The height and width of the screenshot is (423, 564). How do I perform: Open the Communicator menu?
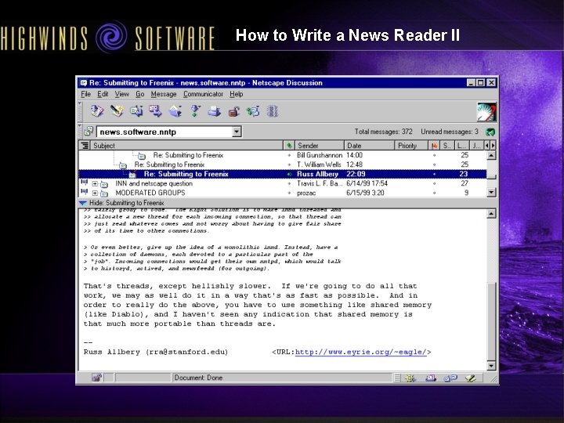click(x=203, y=94)
